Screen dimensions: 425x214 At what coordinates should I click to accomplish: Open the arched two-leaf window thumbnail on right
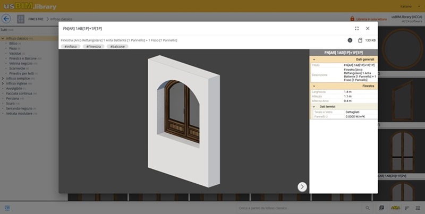click(403, 151)
